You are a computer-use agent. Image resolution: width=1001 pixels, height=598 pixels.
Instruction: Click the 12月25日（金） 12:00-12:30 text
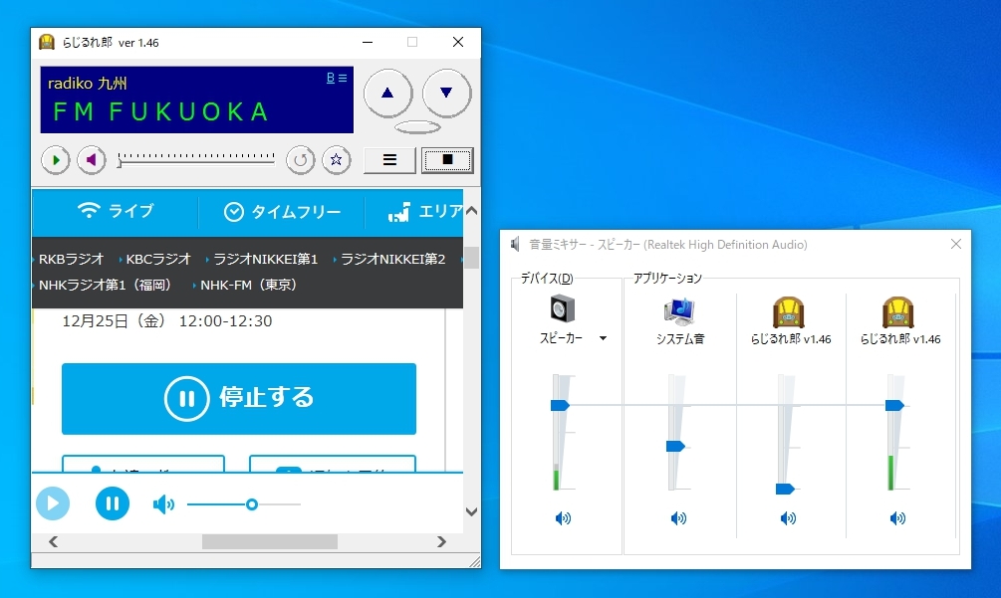[167, 321]
